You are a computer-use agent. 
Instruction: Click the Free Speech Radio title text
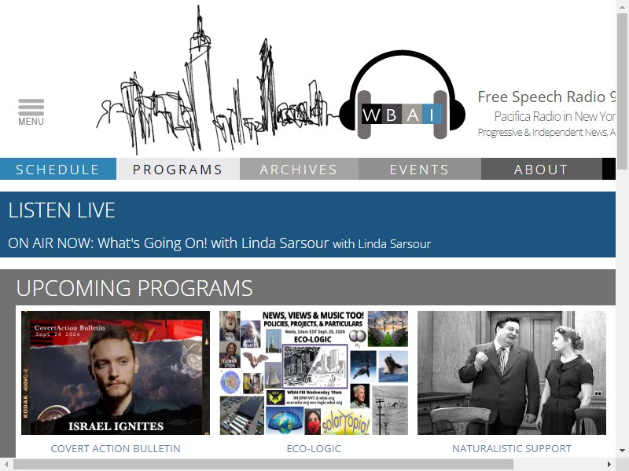tap(546, 97)
